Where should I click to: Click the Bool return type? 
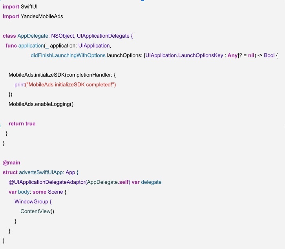click(x=269, y=55)
